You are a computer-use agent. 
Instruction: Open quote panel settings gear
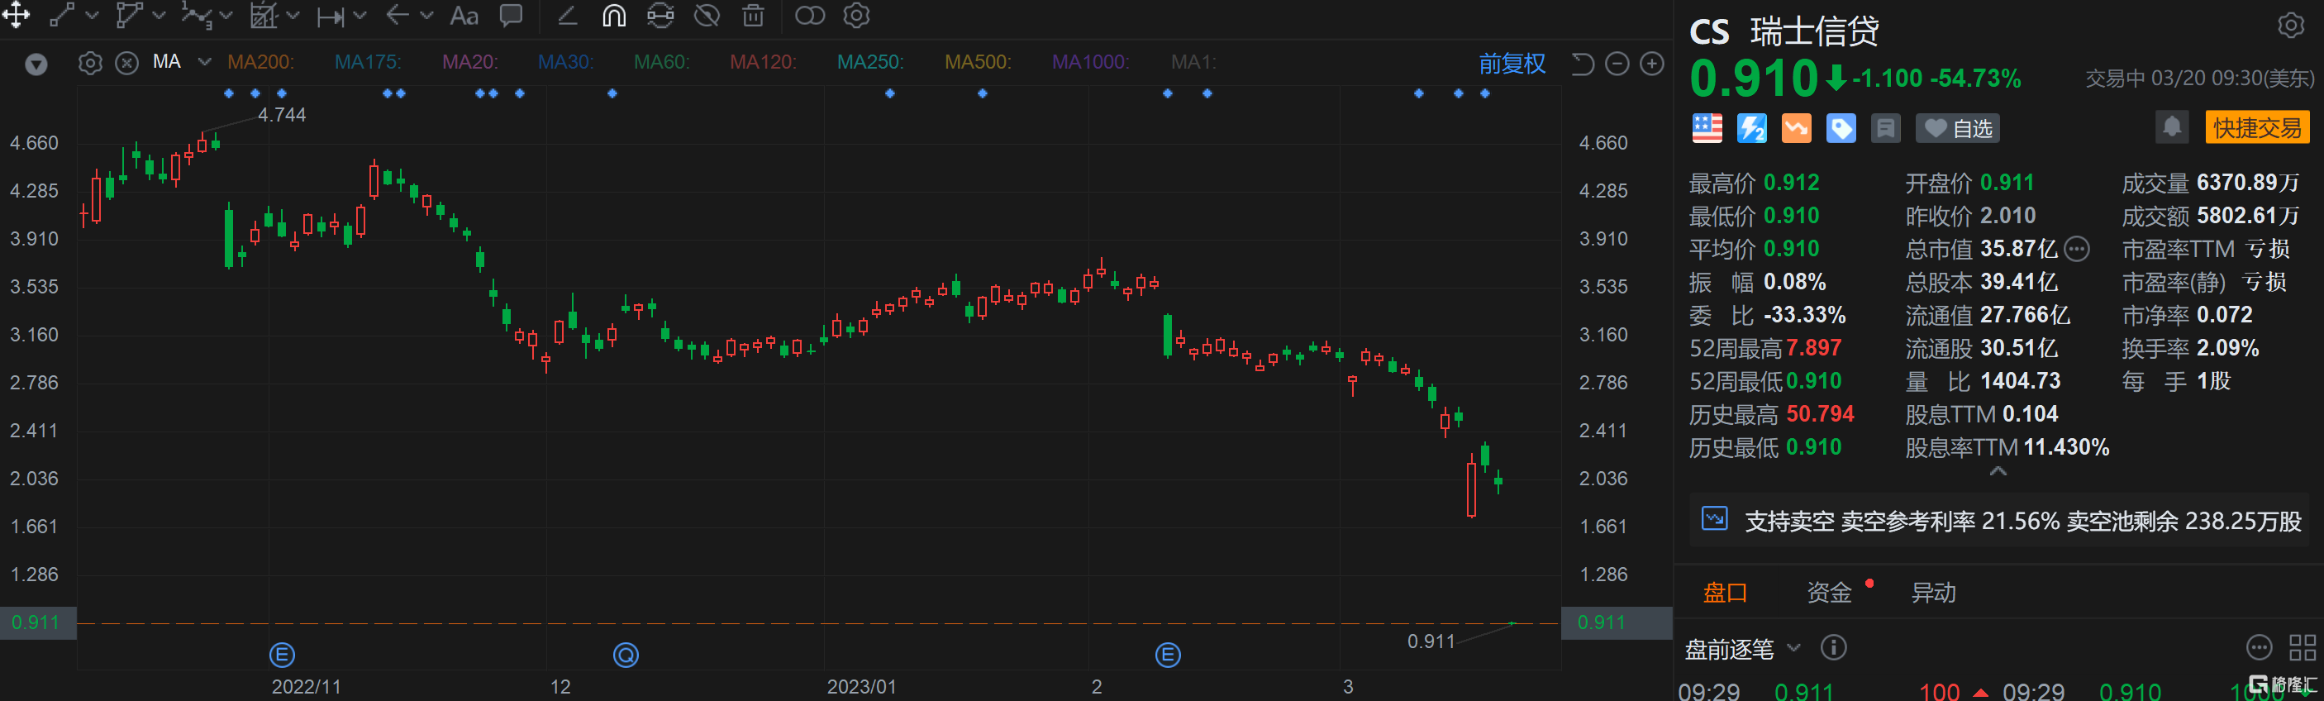point(2291,26)
